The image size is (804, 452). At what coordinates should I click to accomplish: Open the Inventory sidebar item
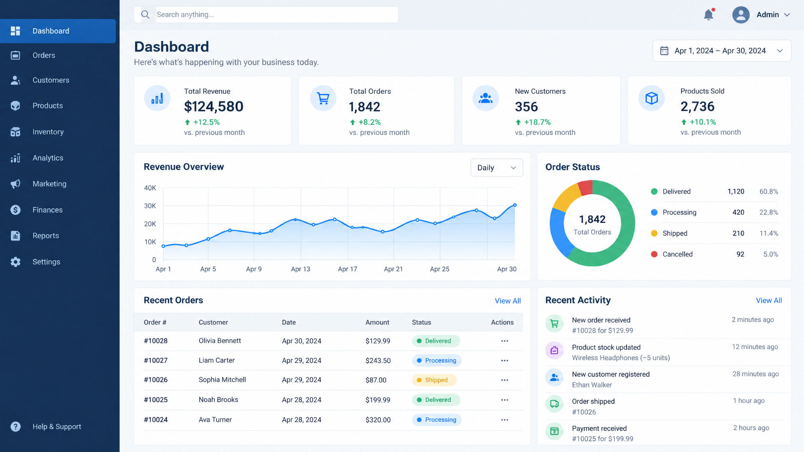click(x=58, y=132)
